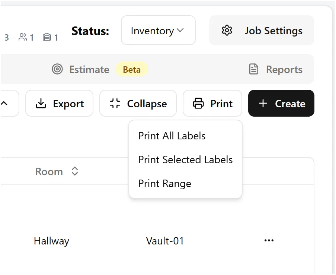
Task: Click the Export button
Action: tap(60, 103)
